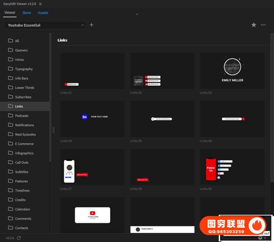274x242 pixels.
Task: Select the Links 03 Emily Miller preset
Action: [232, 71]
